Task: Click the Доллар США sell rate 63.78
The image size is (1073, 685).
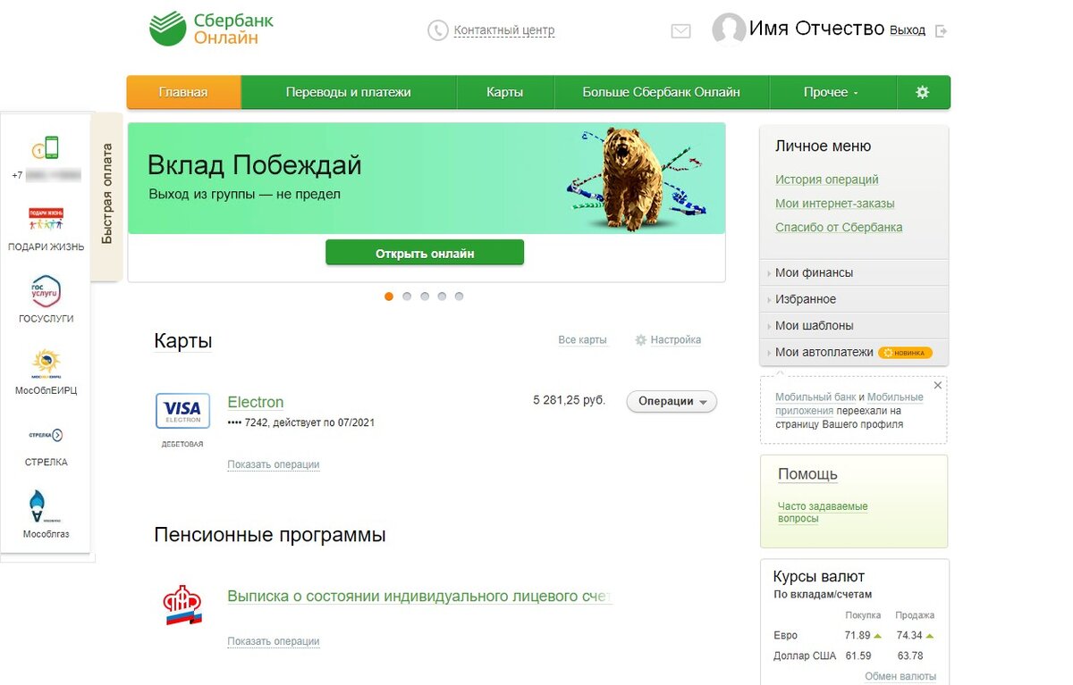Action: (909, 656)
